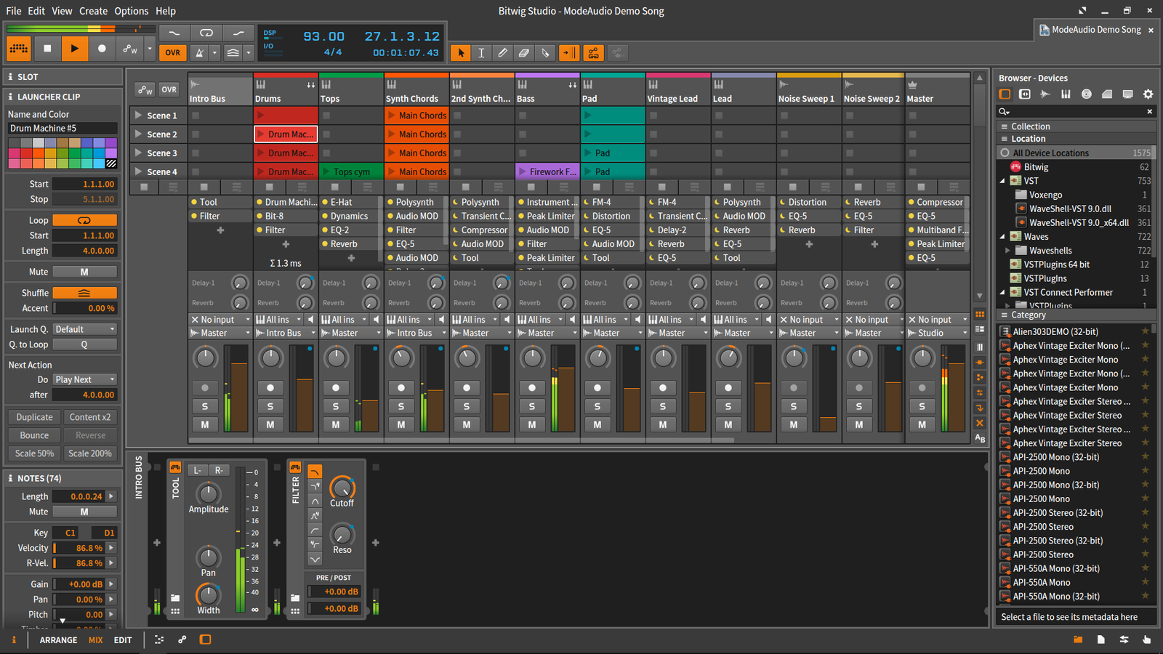Viewport: 1163px width, 654px height.
Task: Open the Play Next action dropdown
Action: click(x=84, y=379)
